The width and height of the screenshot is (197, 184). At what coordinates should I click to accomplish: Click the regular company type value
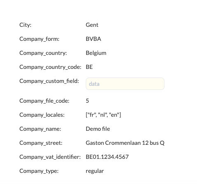[95, 171]
